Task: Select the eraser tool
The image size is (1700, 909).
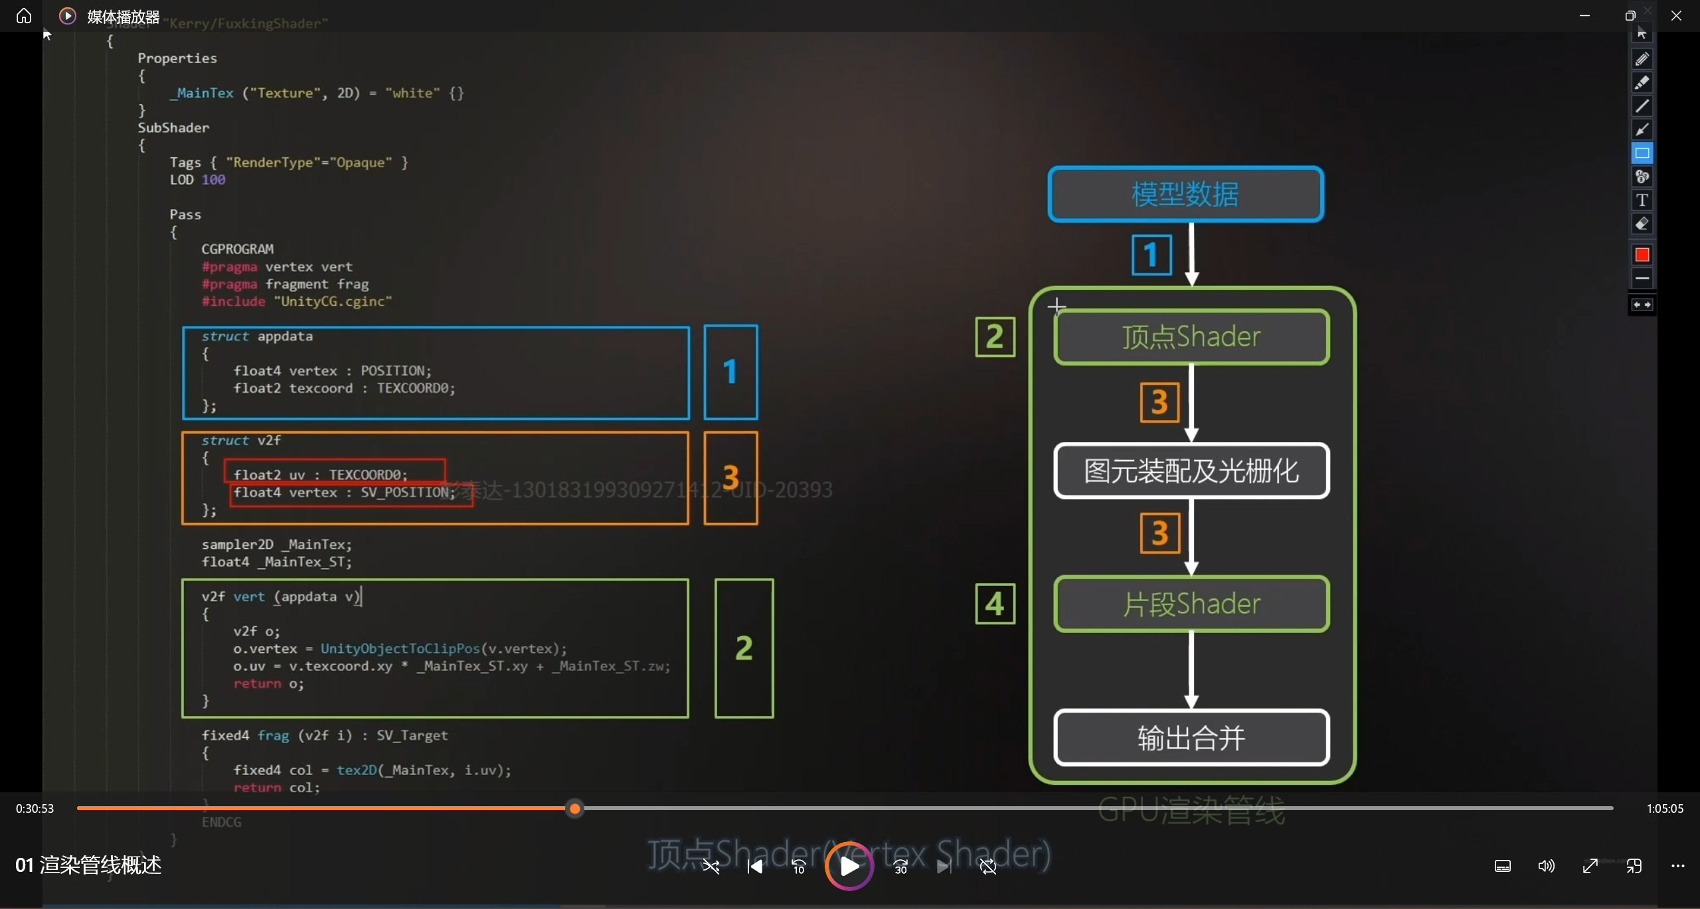Action: point(1642,224)
